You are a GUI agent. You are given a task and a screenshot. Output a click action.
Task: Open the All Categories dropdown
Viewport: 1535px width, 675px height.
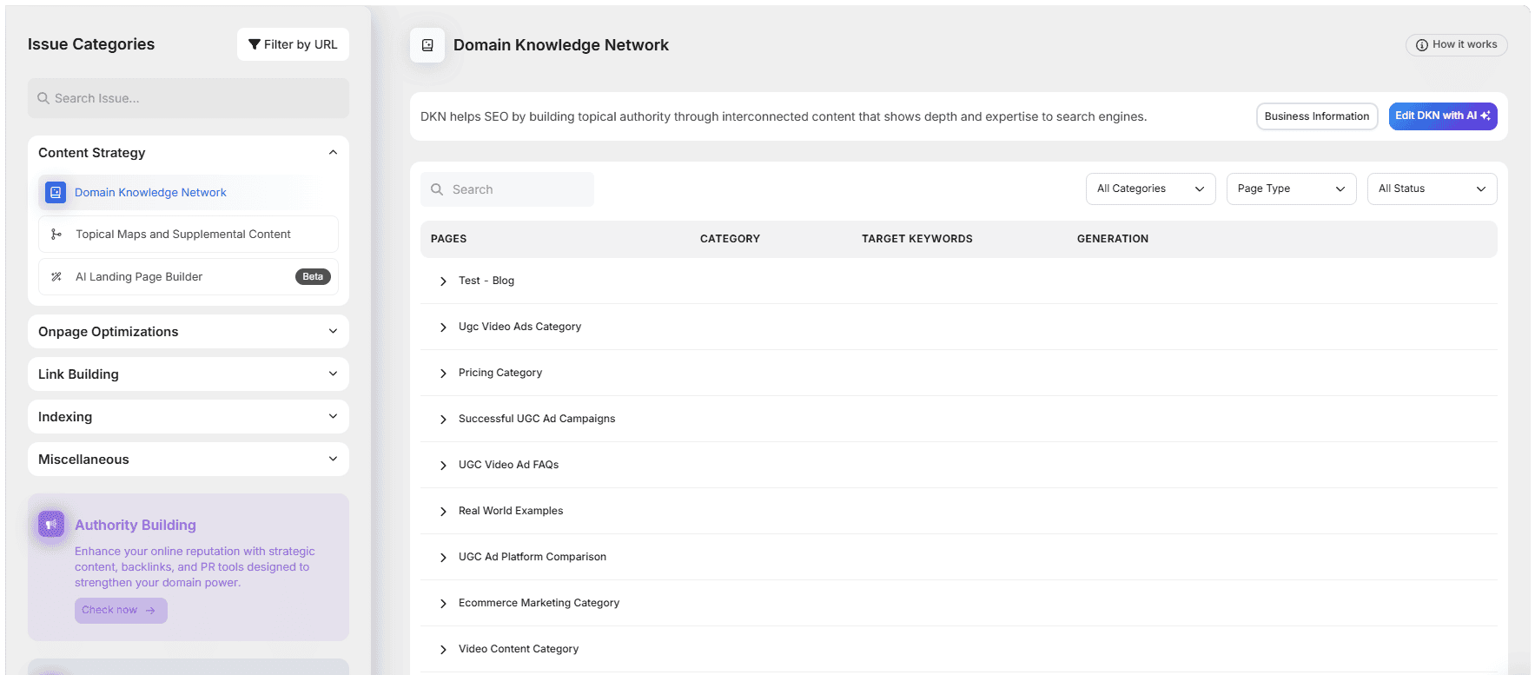coord(1149,189)
